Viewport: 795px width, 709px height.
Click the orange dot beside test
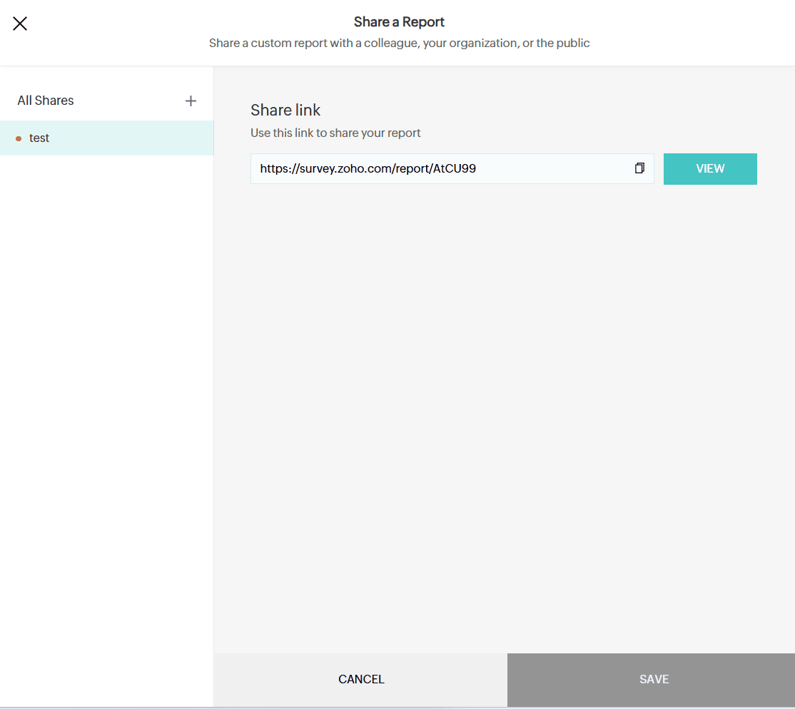point(19,138)
